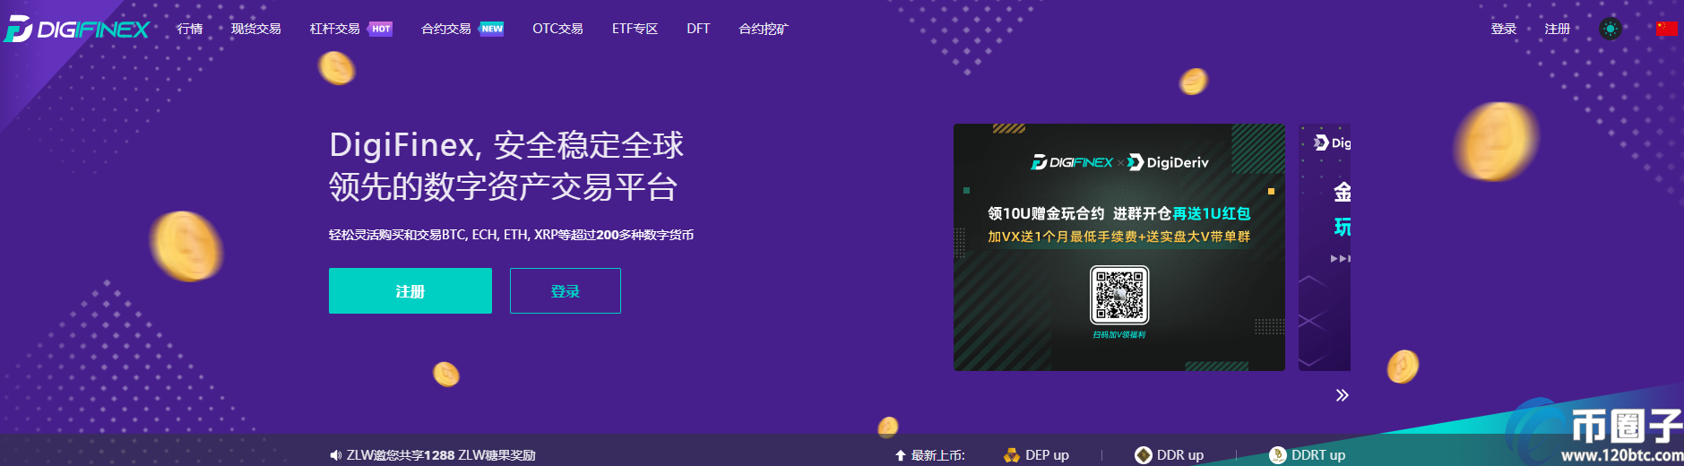The height and width of the screenshot is (466, 1684).
Task: Open the 合约挖矿 menu item
Action: tap(764, 29)
